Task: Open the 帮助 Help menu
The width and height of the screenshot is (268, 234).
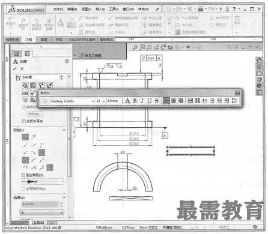Action: click(x=144, y=9)
